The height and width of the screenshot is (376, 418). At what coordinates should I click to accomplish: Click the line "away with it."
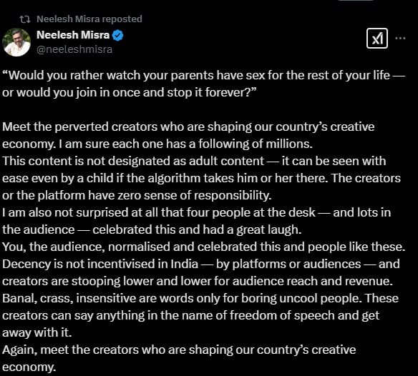(x=37, y=332)
